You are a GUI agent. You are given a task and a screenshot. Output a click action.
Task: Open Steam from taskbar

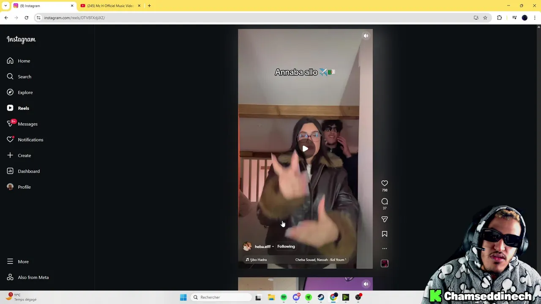click(x=321, y=297)
